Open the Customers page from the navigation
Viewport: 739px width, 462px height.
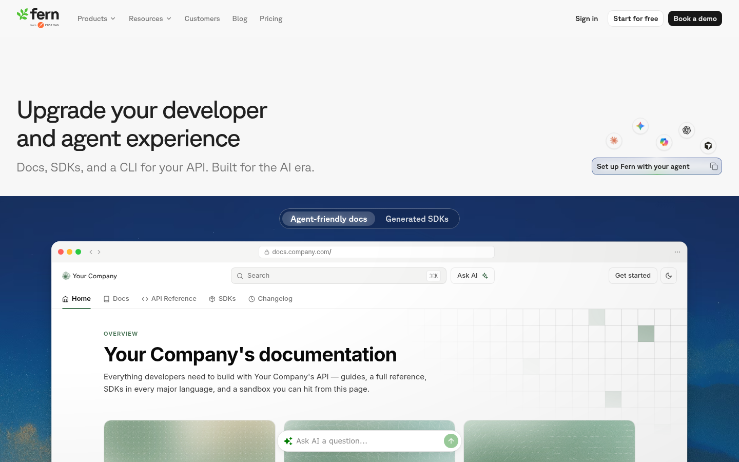tap(202, 18)
